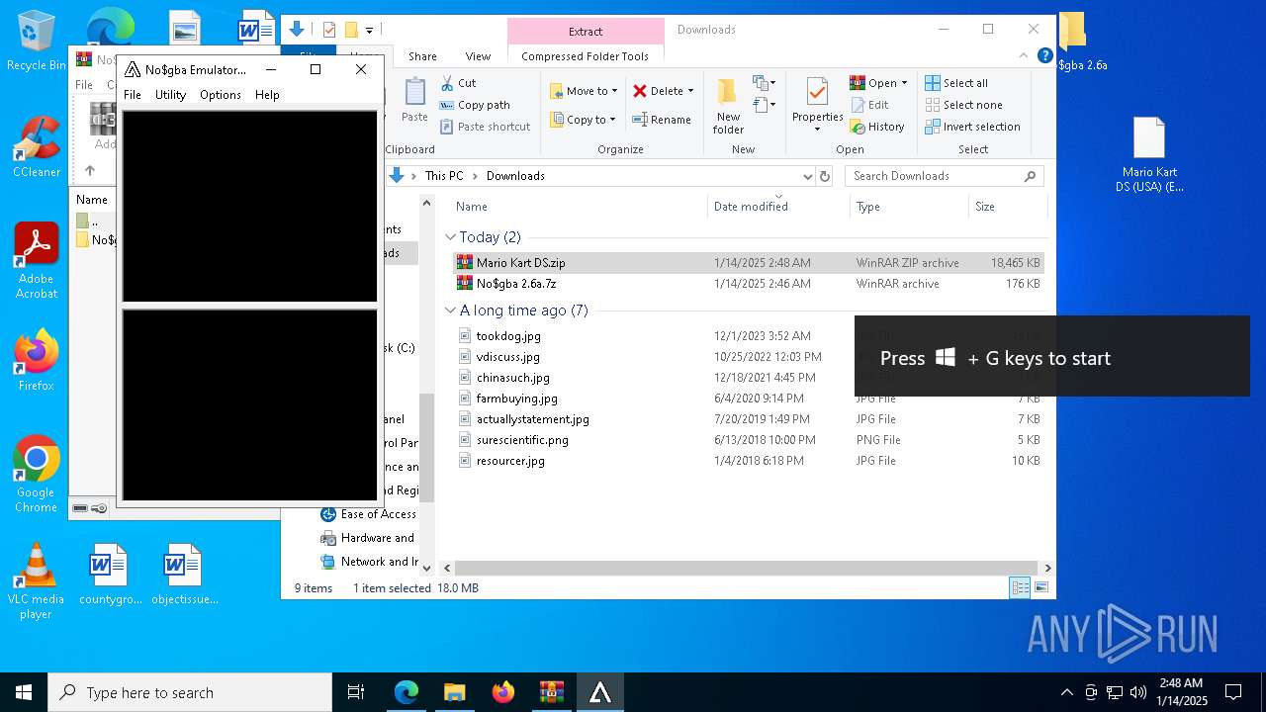Expand the address bar history dropdown
Screen dimensions: 1266x712
click(x=807, y=176)
